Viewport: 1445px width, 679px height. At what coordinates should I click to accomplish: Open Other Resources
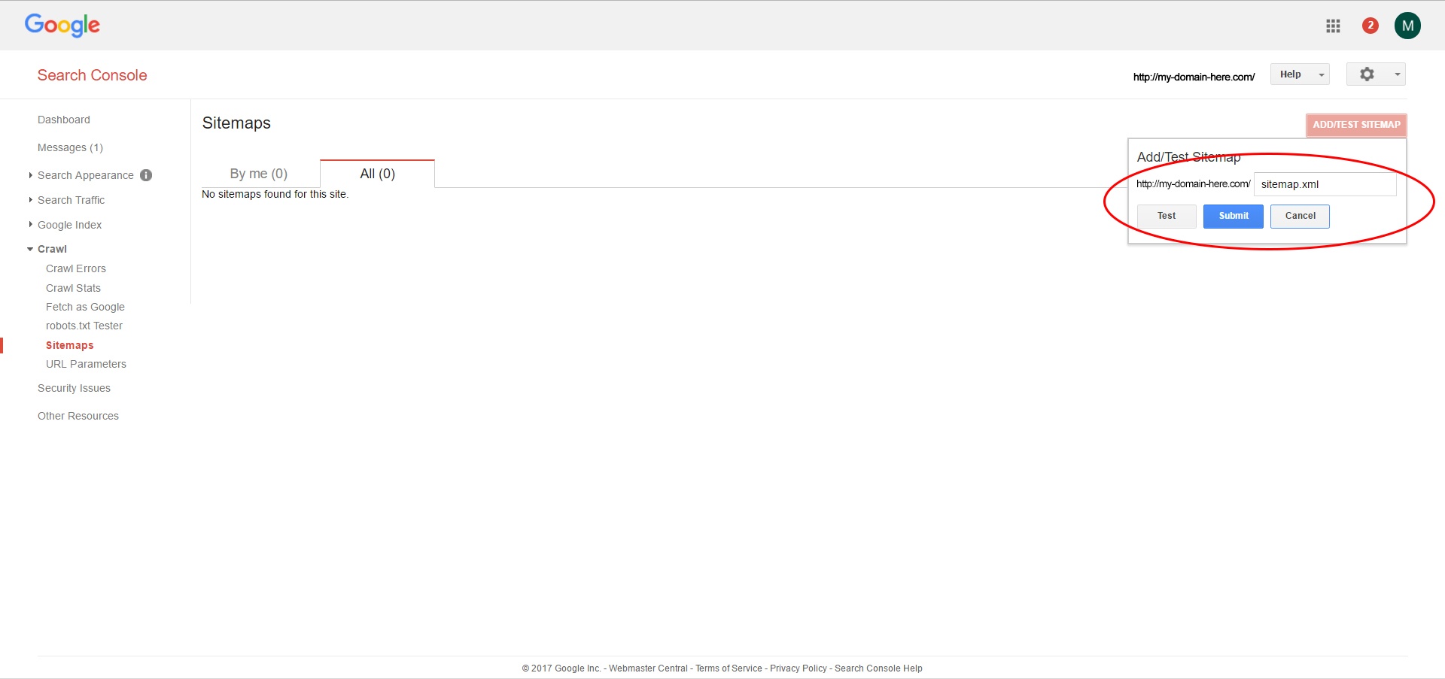point(78,416)
